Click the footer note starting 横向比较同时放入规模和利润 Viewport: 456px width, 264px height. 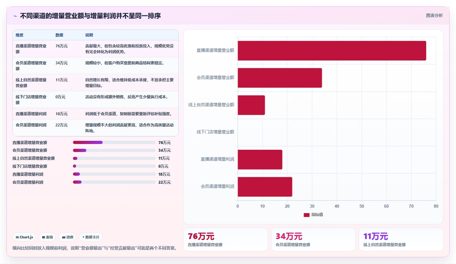click(95, 248)
